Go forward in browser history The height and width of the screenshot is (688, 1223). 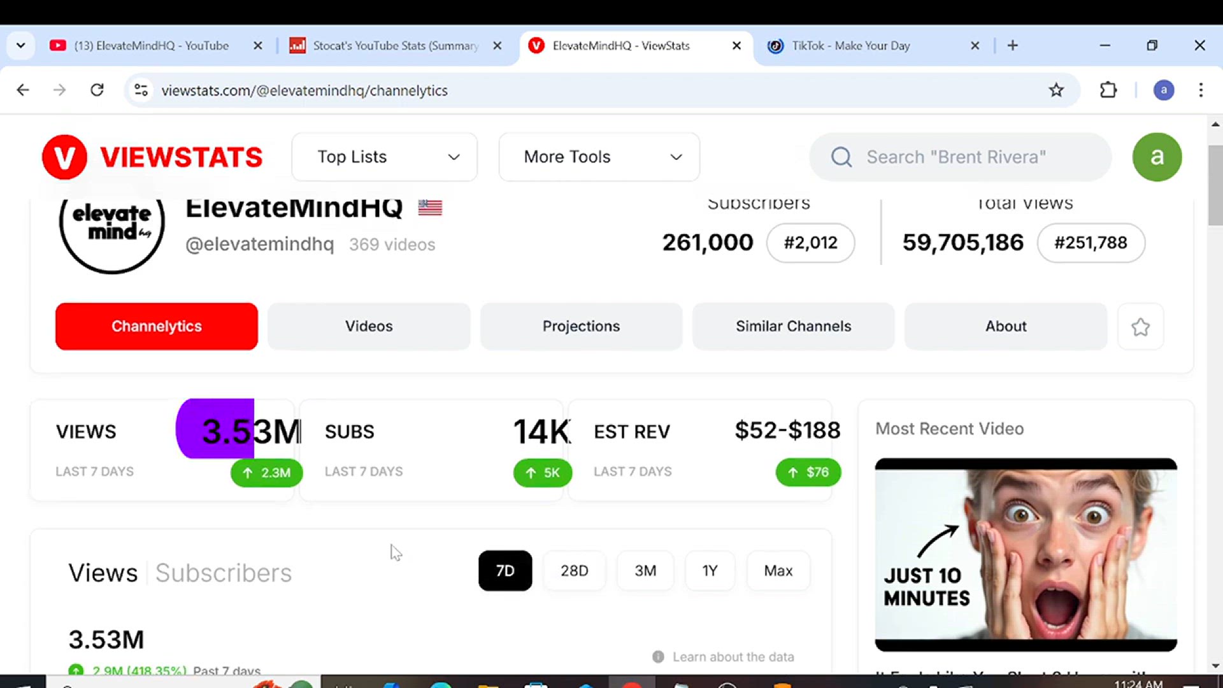pos(59,90)
